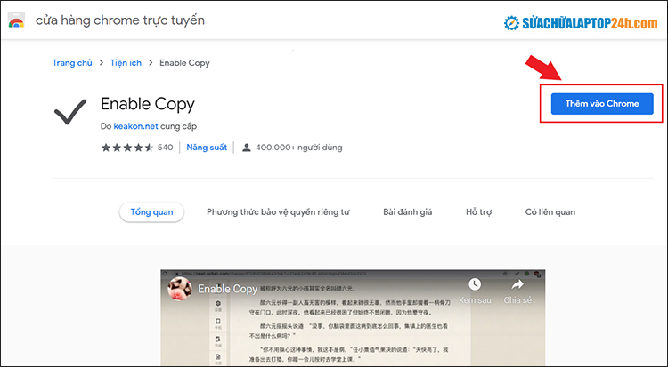Open the Enable Copy video title

[x=227, y=289]
